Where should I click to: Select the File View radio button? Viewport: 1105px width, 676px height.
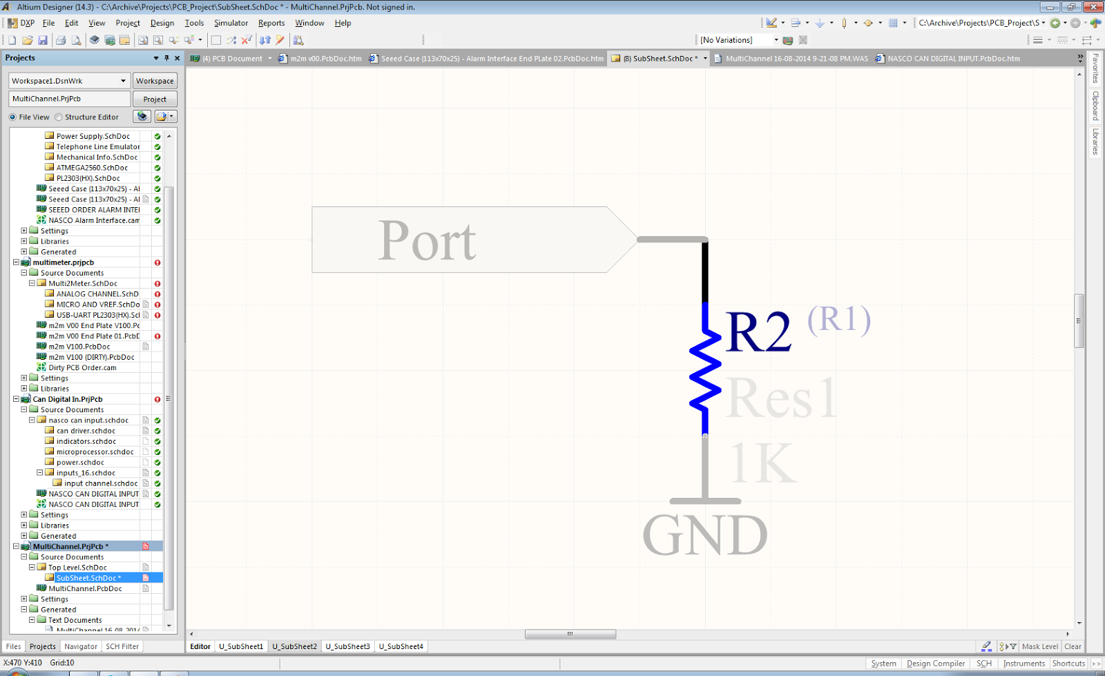click(x=12, y=117)
